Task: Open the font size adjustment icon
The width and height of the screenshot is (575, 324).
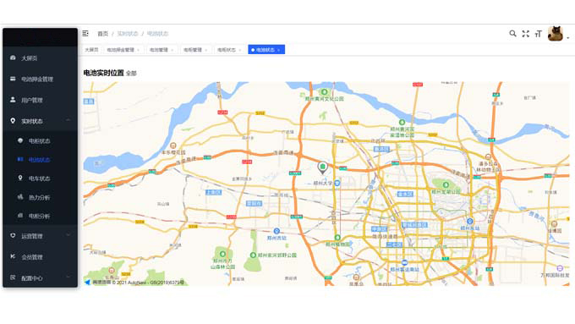Action: [x=538, y=34]
